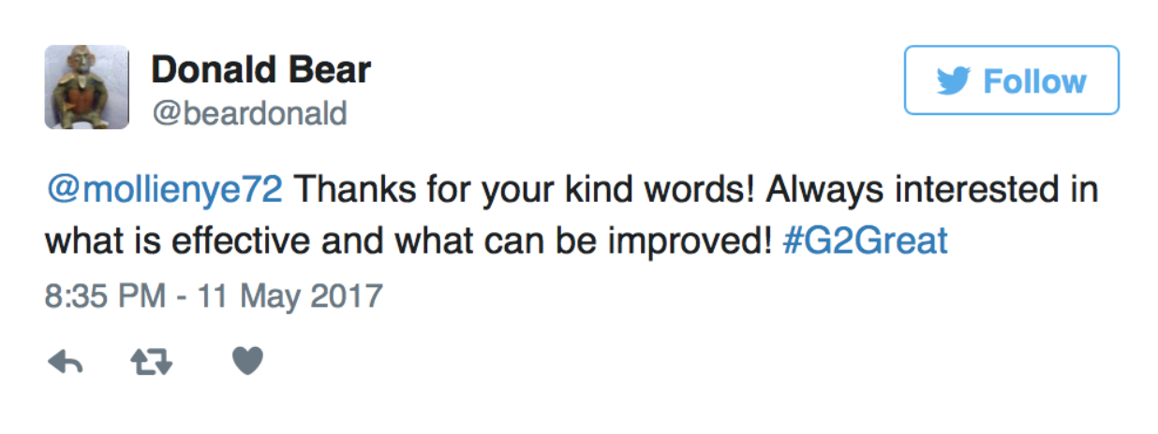Visit the @beardonald handle
This screenshot has height=434, width=1158.
tap(249, 113)
